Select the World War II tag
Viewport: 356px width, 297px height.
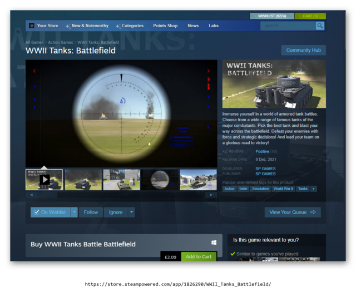[x=283, y=189]
